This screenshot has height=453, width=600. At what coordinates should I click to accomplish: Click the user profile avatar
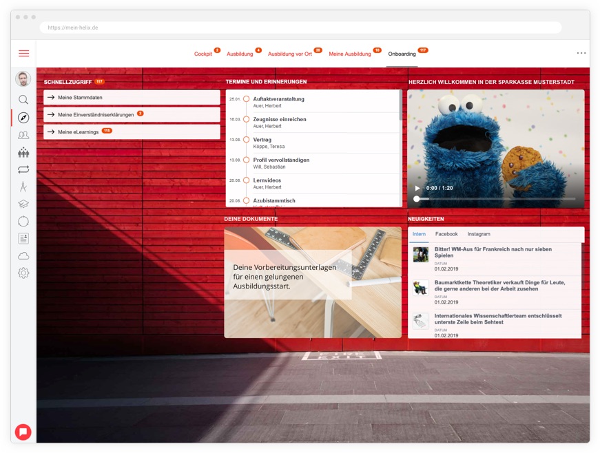tap(23, 79)
